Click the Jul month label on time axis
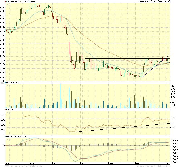178x167 pixels. click(111, 163)
